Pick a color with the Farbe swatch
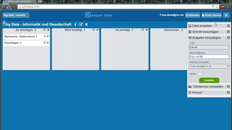Viewport: 232px width, 130px height. pyautogui.click(x=200, y=74)
